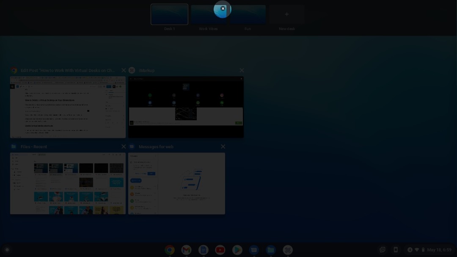Click the screen capture icon in the status area
Screen dimensions: 457x257
click(383, 250)
